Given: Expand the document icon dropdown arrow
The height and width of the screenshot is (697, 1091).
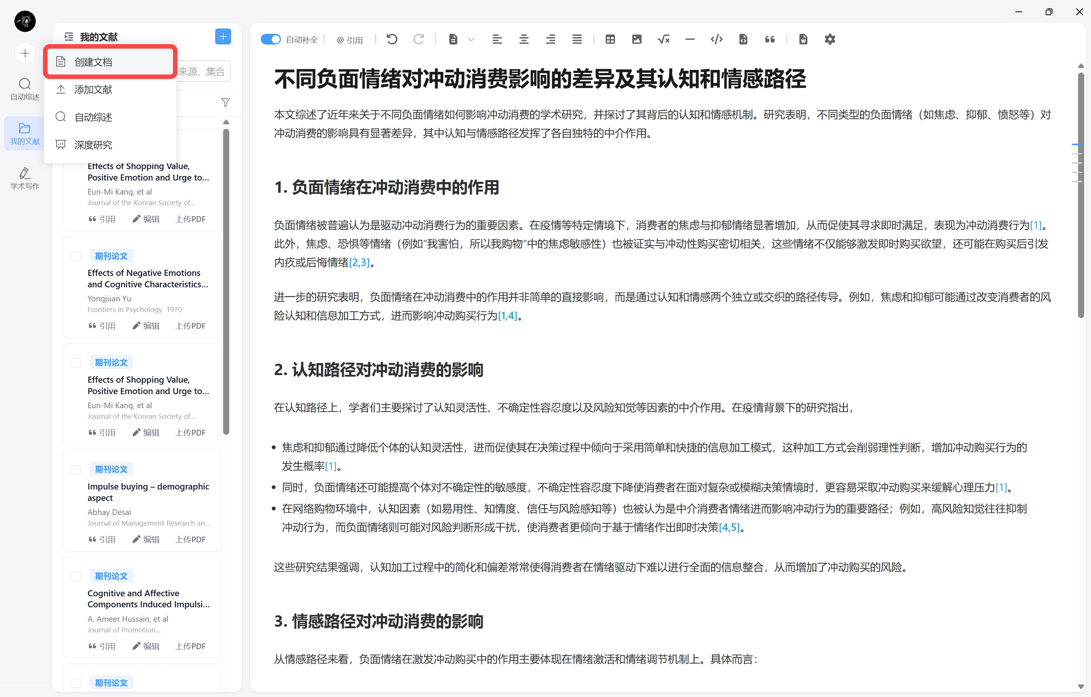Looking at the screenshot, I should coord(471,40).
